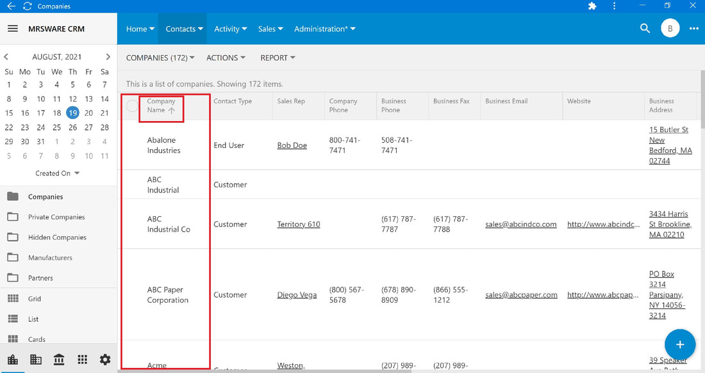The width and height of the screenshot is (705, 373).
Task: Open the http://www.abcindc... website link
Action: [603, 224]
